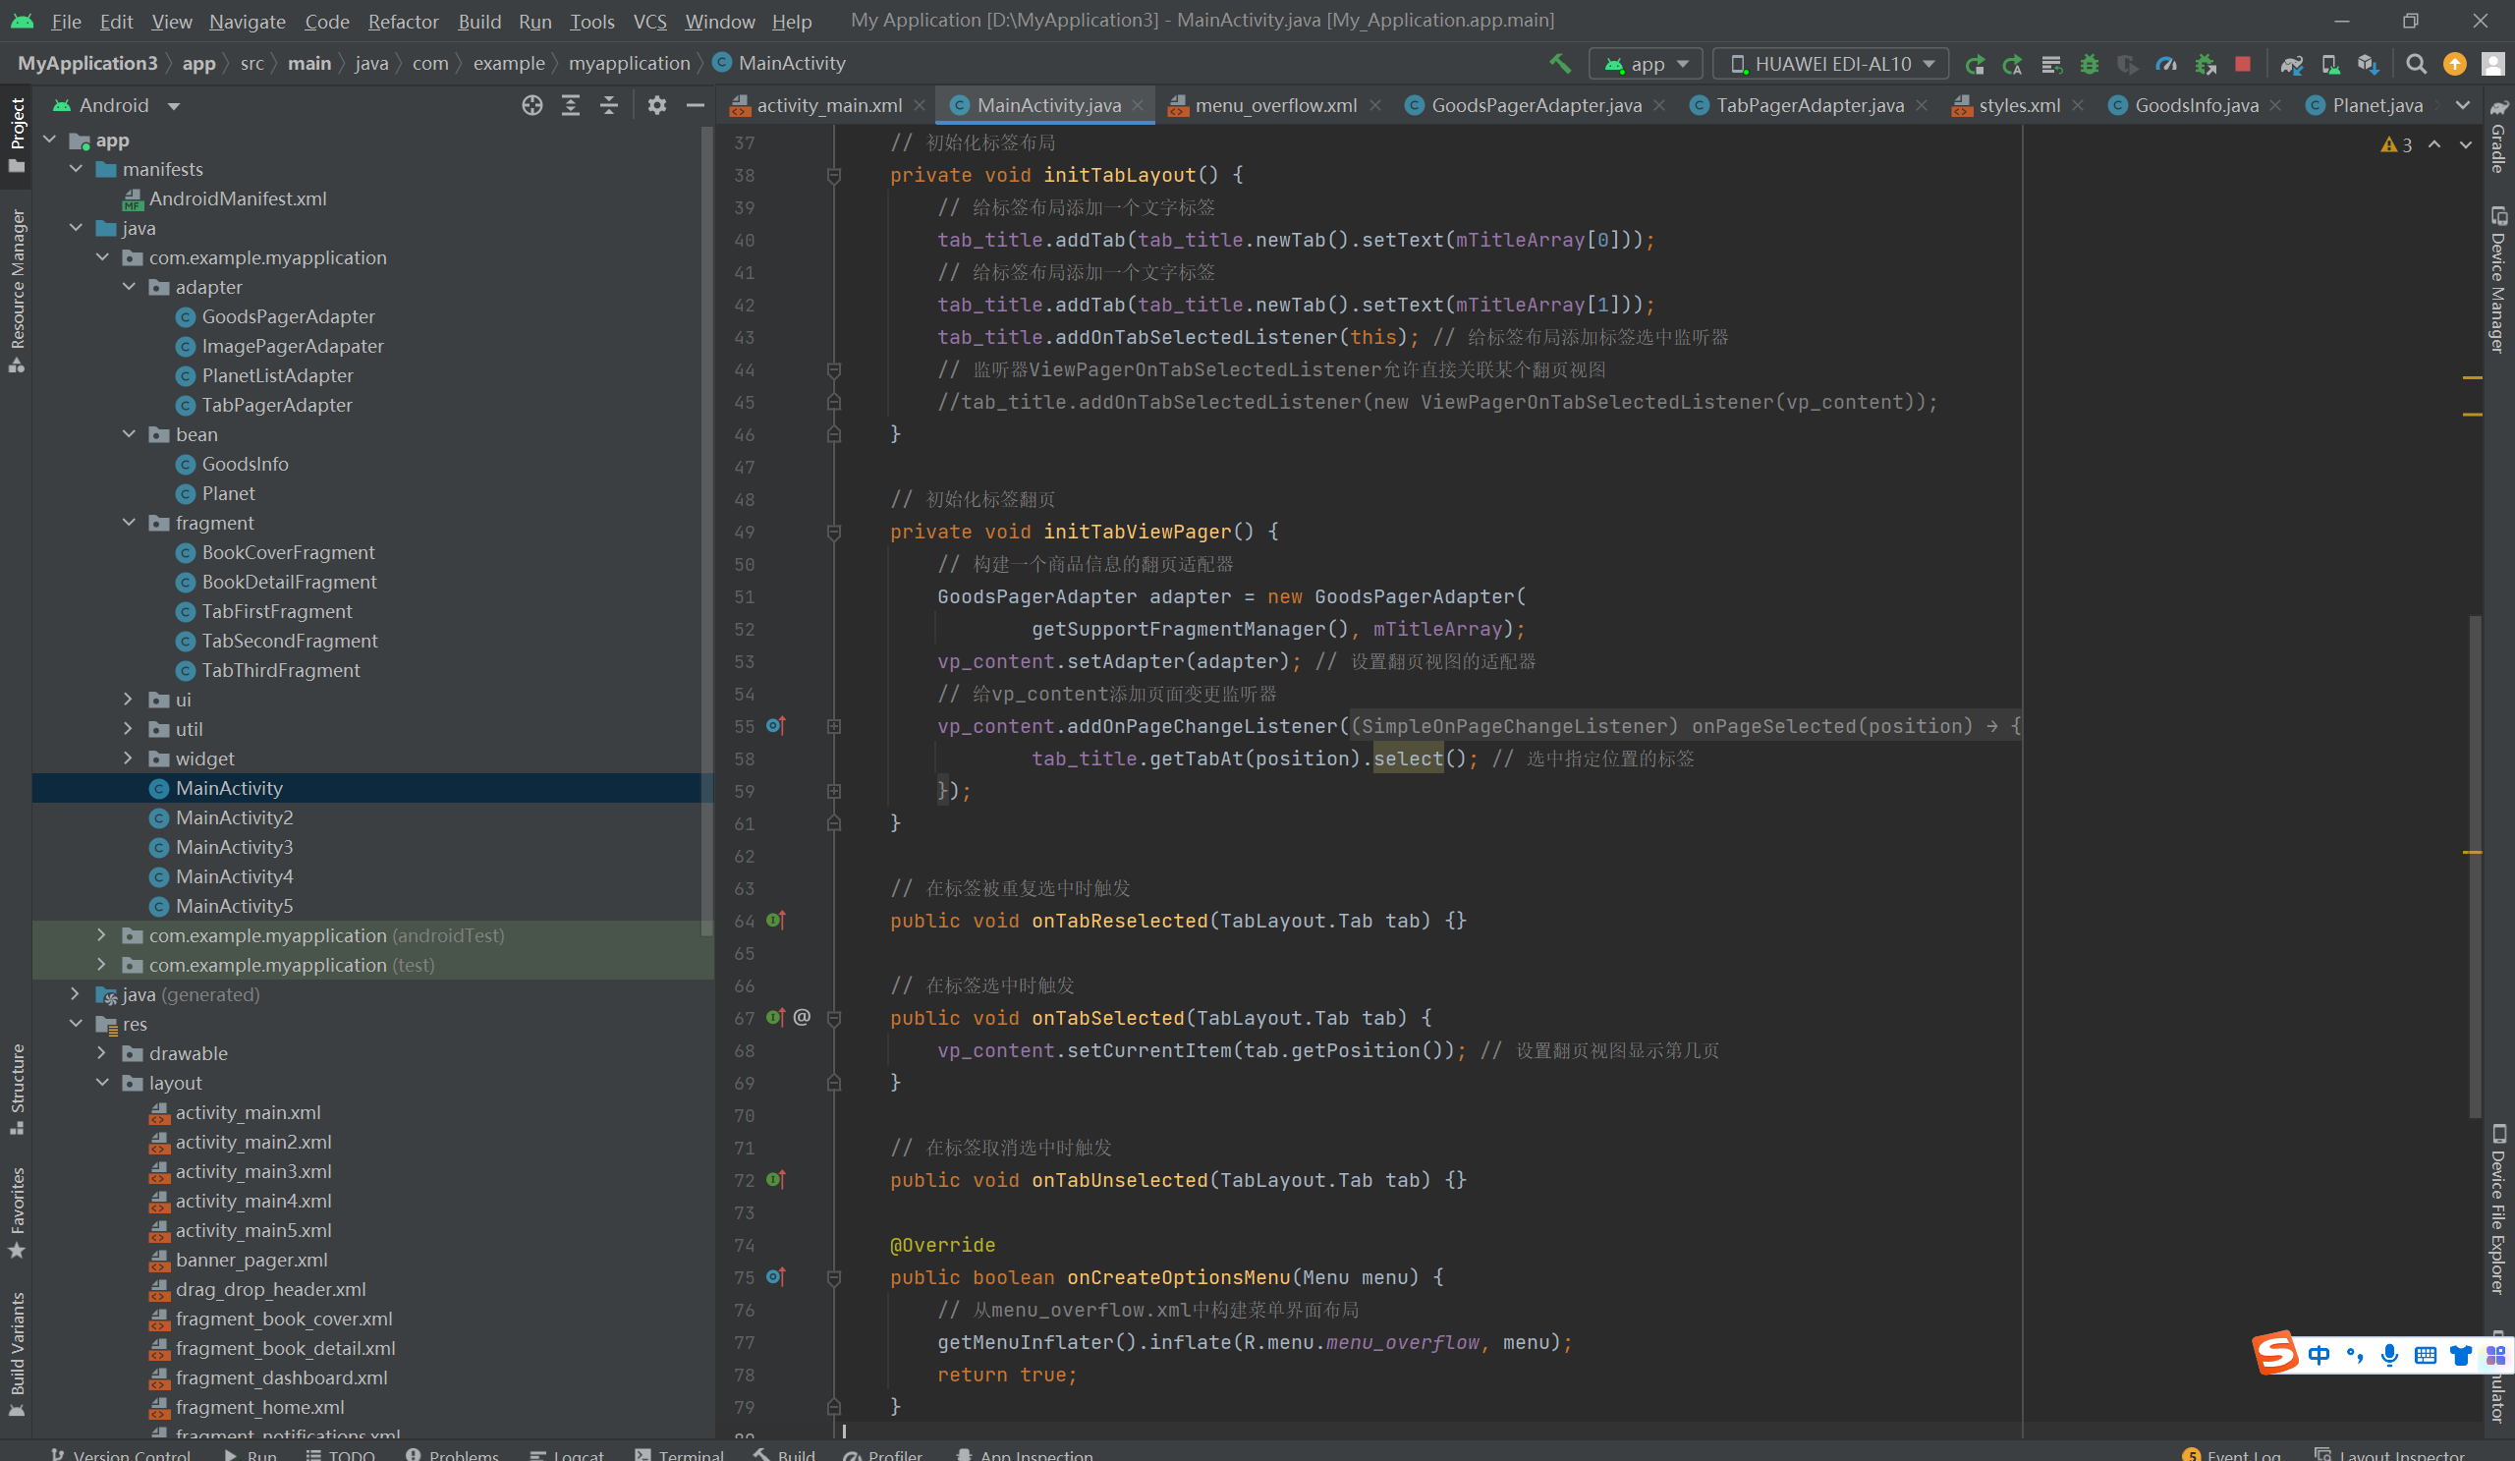Open the Profile app gauge icon
The height and width of the screenshot is (1461, 2515).
(2164, 64)
